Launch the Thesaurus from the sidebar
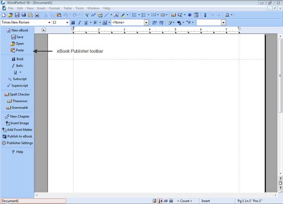 pyautogui.click(x=17, y=101)
